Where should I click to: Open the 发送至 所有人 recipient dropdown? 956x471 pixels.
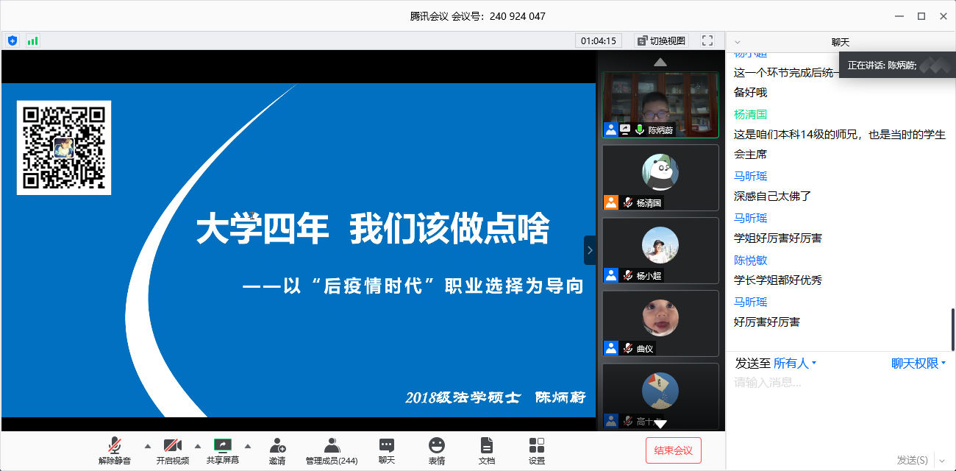click(795, 364)
